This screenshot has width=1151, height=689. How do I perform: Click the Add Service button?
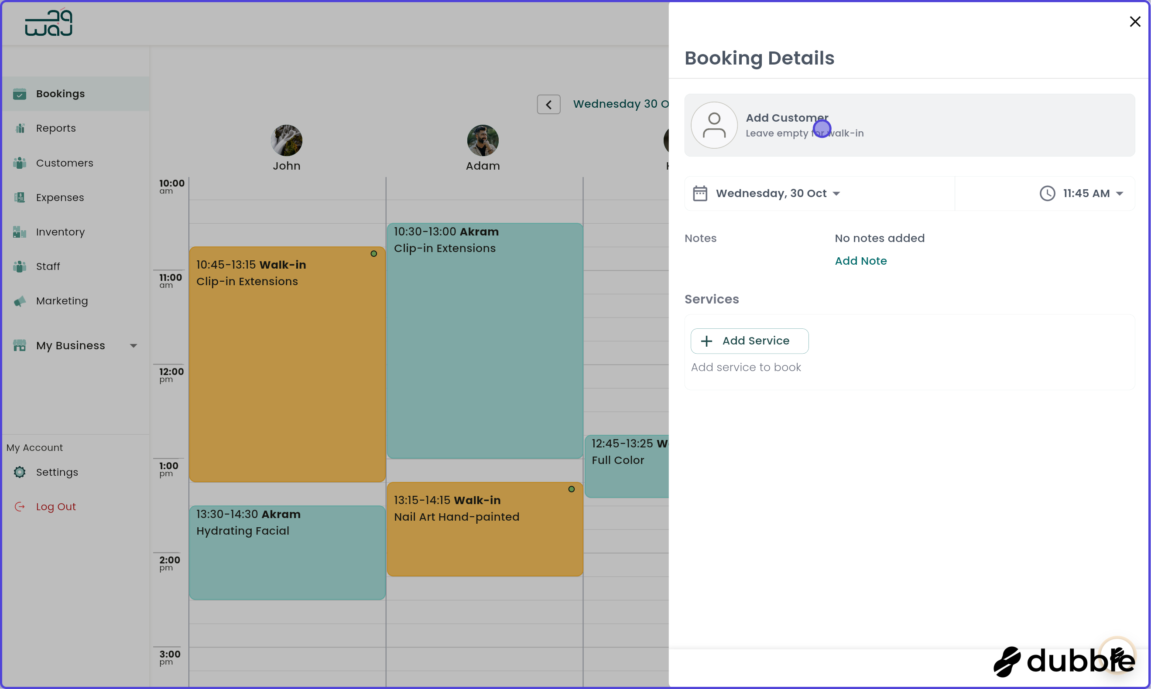click(x=749, y=340)
